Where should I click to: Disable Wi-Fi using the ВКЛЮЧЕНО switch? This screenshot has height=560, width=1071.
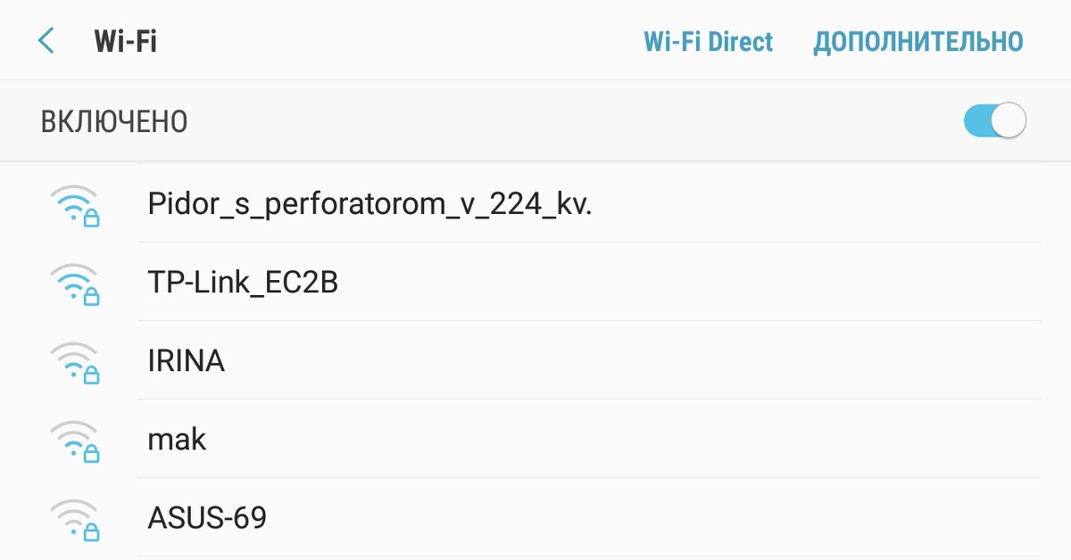[x=992, y=120]
